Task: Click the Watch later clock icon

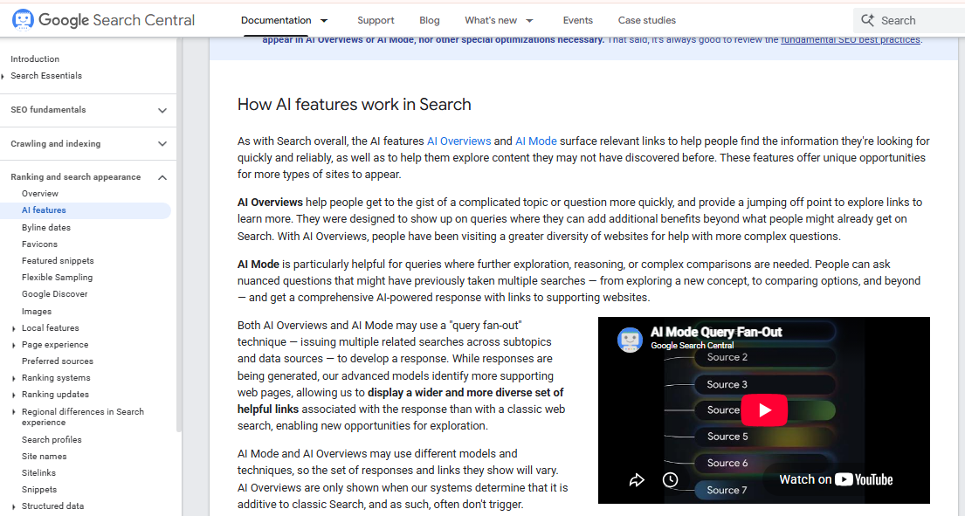Action: click(x=670, y=479)
